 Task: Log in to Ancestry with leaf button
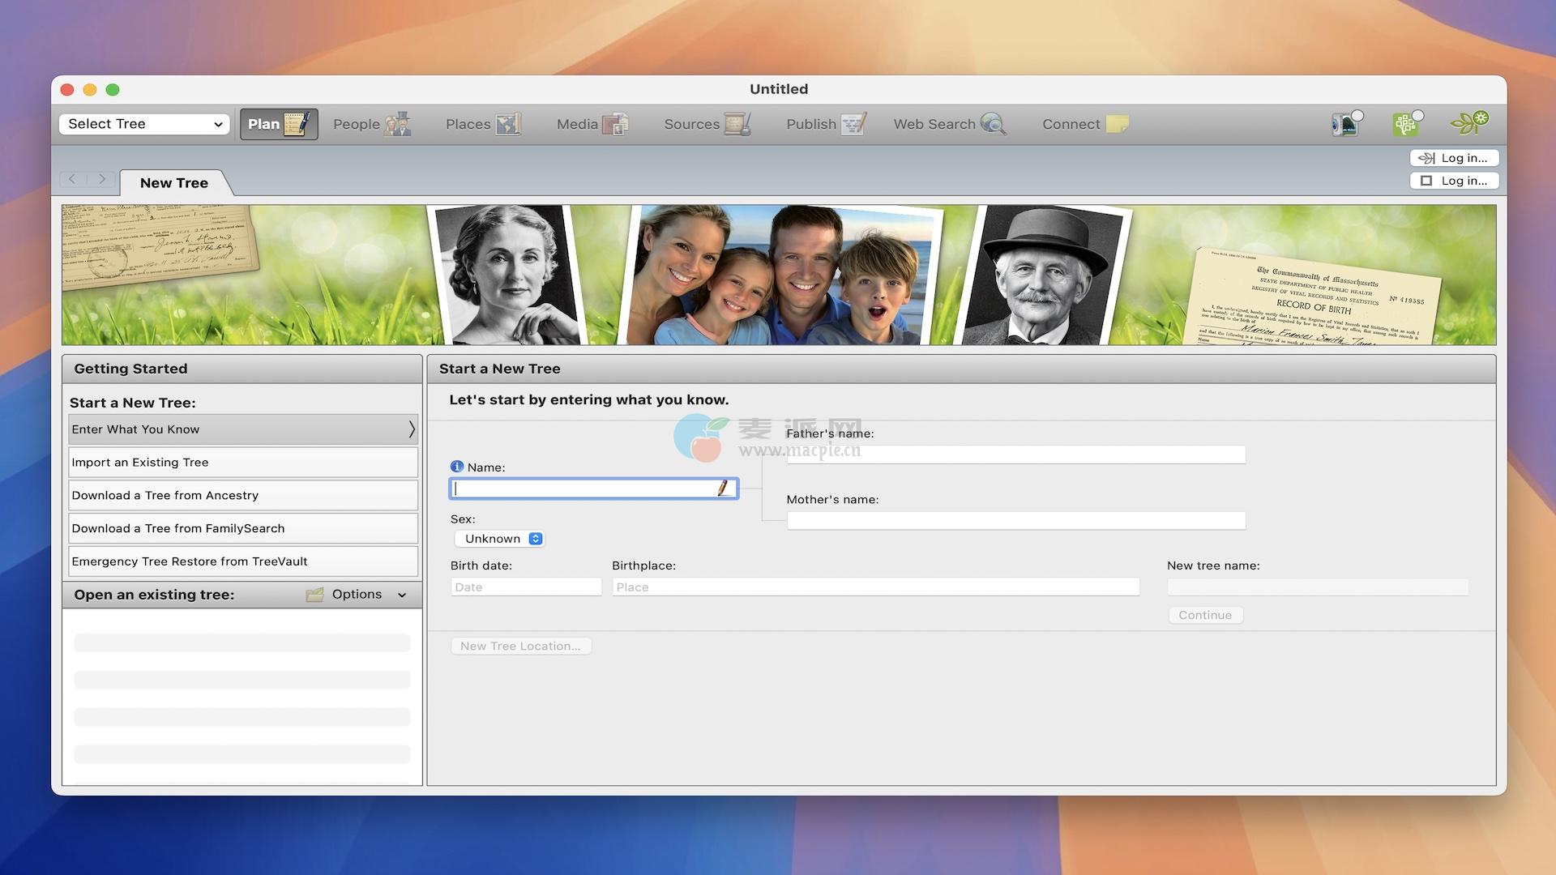coord(1454,158)
